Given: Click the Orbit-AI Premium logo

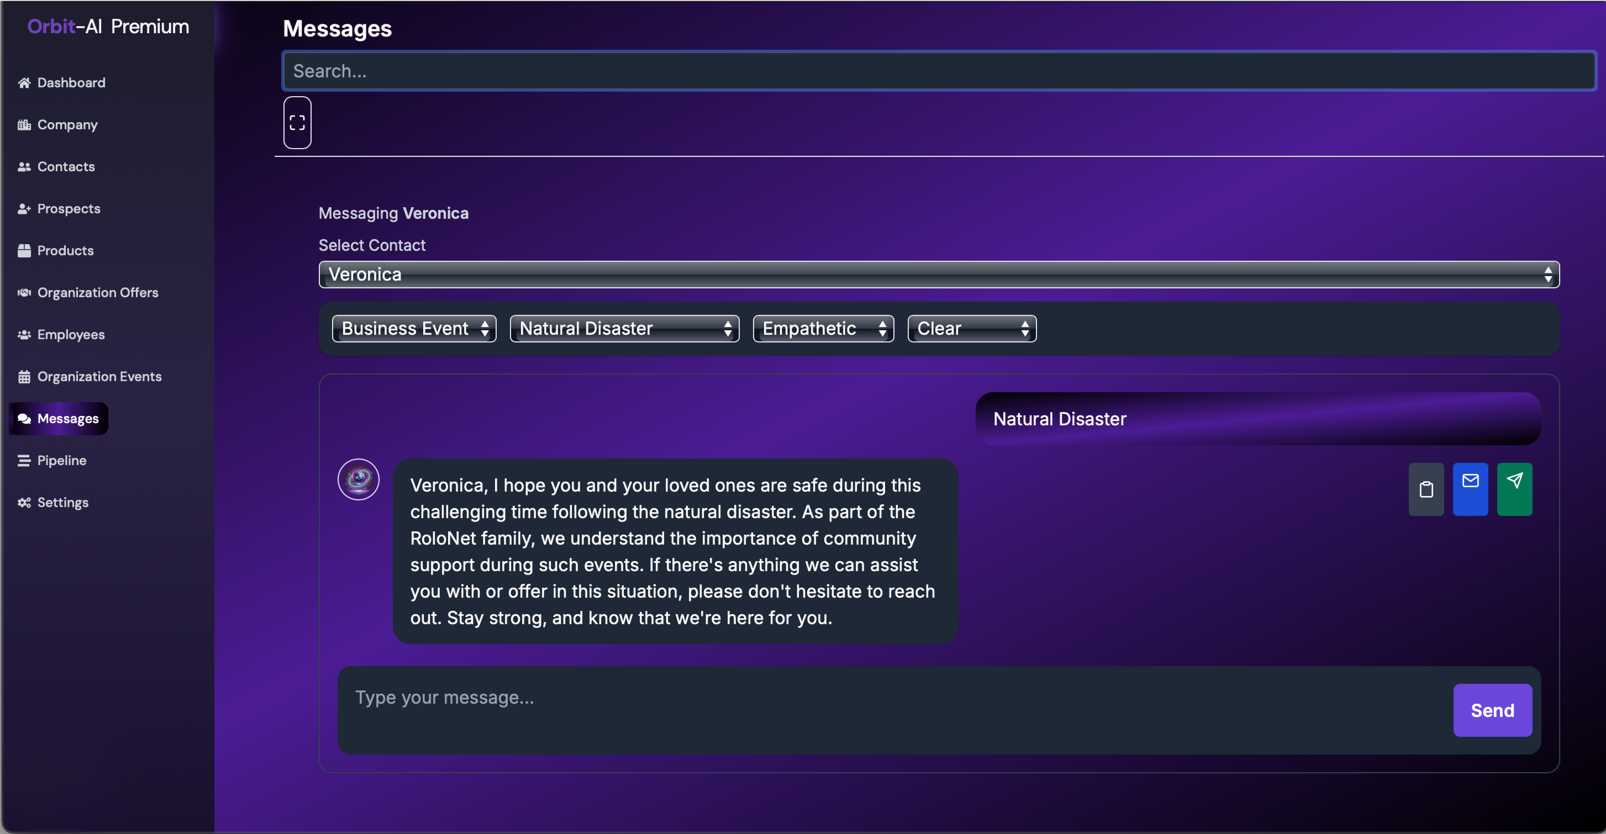Looking at the screenshot, I should click(x=108, y=26).
